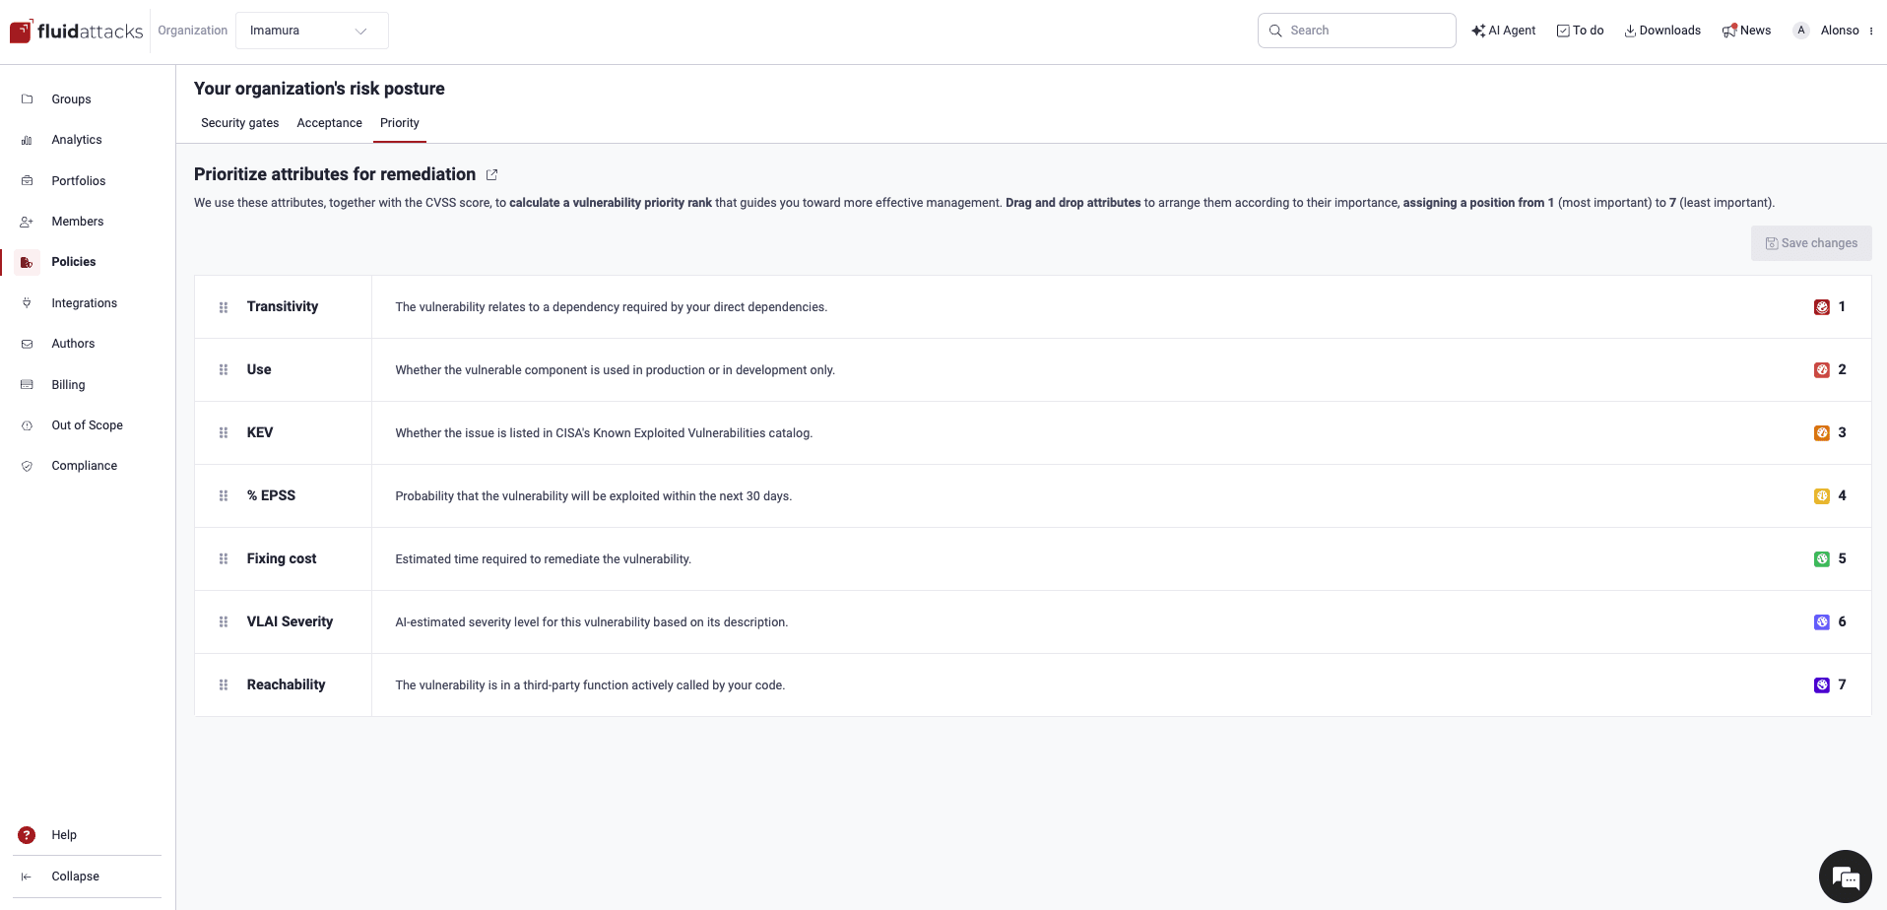
Task: Click the Transitivity row drag handle
Action: [224, 307]
